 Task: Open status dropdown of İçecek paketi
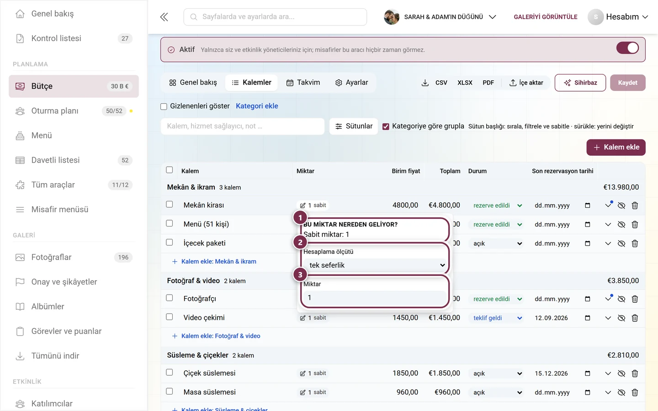point(497,243)
